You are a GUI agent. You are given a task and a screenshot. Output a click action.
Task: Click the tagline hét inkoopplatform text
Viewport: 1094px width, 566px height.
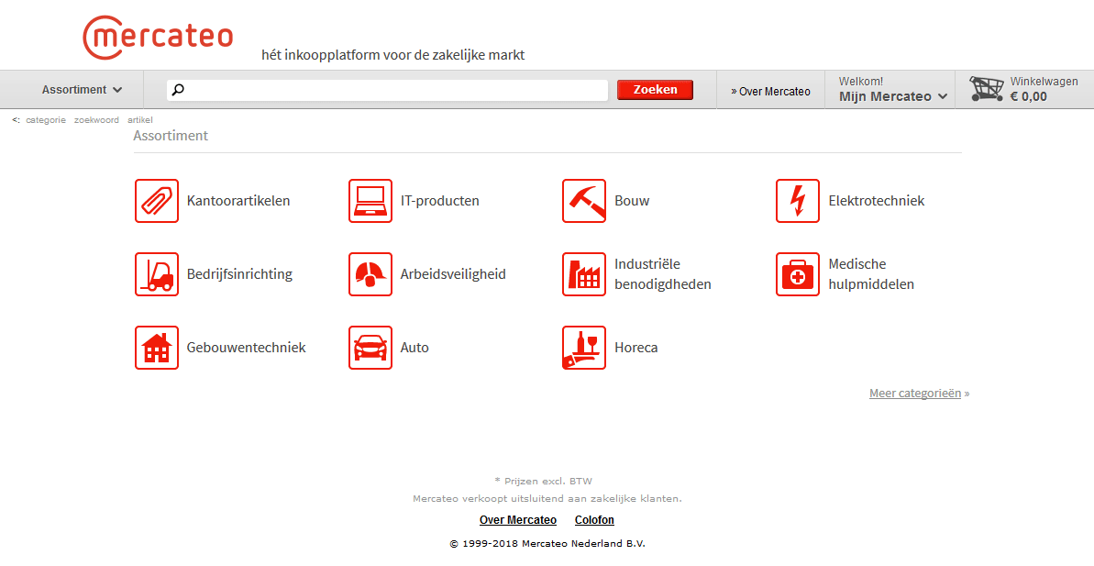pos(392,54)
